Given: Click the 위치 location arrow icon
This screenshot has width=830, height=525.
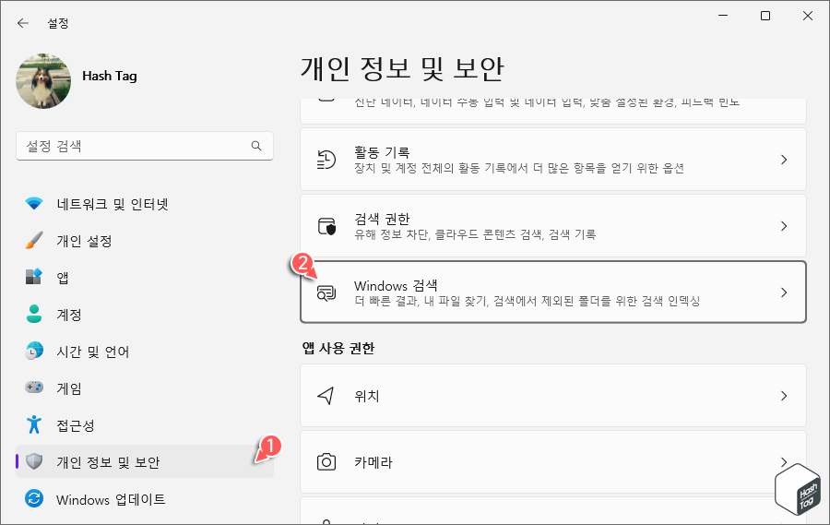Looking at the screenshot, I should coord(326,396).
